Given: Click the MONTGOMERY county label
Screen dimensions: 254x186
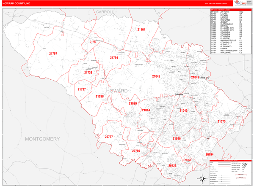Looking at the screenshot, I should 42,139.
